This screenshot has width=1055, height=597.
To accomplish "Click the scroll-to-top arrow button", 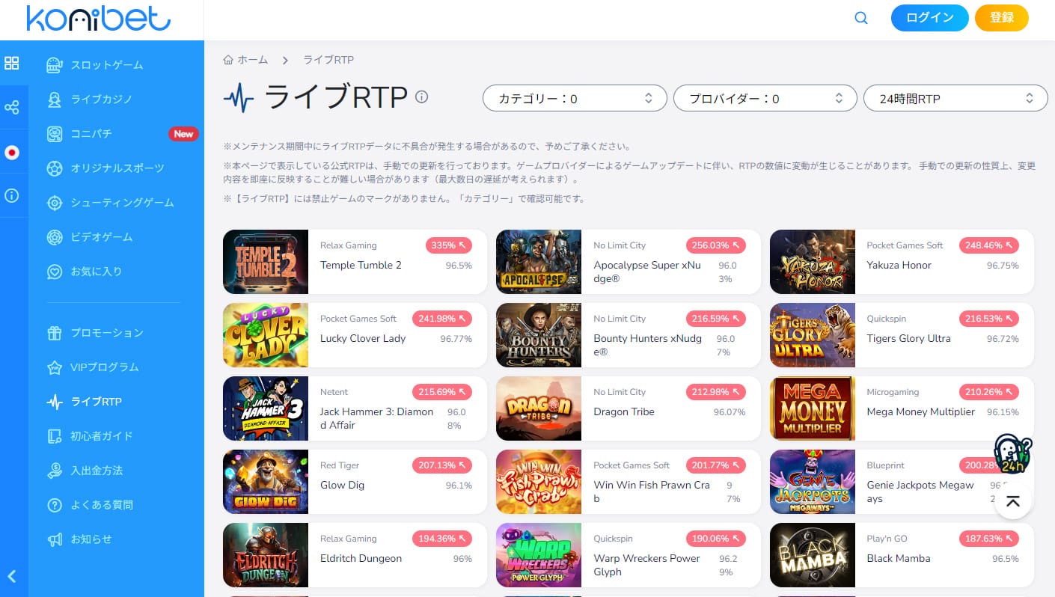I will 1013,501.
